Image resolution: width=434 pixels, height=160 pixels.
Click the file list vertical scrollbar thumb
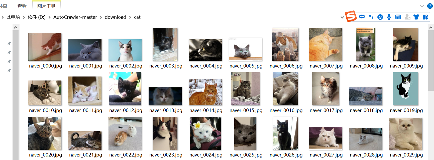coord(431,60)
